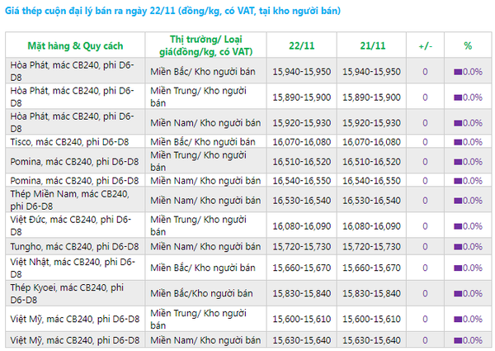The width and height of the screenshot is (495, 351).
Task: Click the 22/11 price 16,080-16,090
Action: tap(302, 226)
